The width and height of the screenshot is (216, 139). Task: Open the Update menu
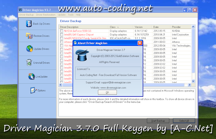(61, 15)
